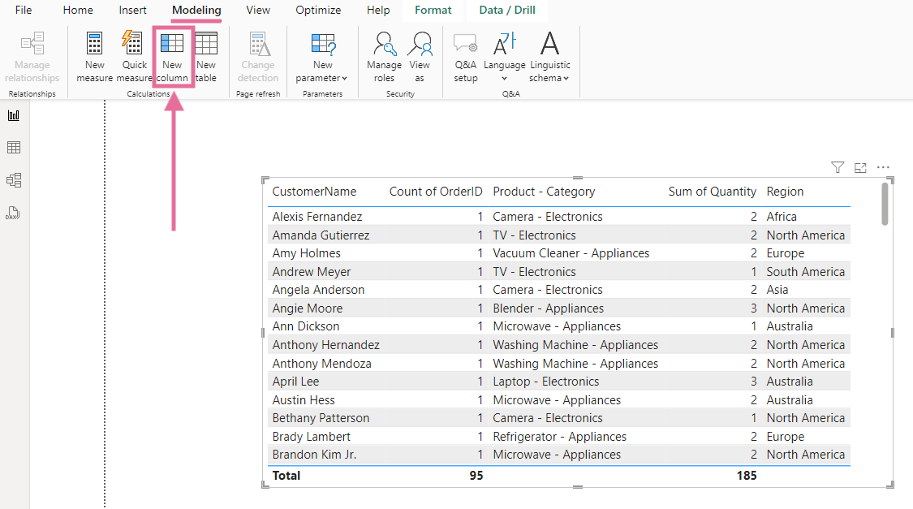Screen dimensions: 913x509
Task: Open Model view in left sidebar
Action: pyautogui.click(x=14, y=180)
